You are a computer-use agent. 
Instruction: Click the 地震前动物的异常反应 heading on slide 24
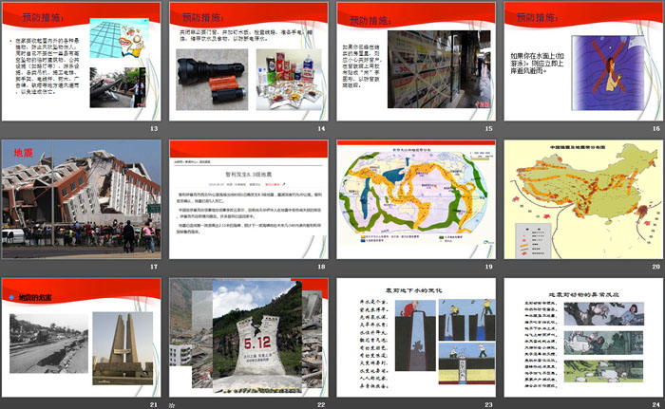click(x=583, y=294)
